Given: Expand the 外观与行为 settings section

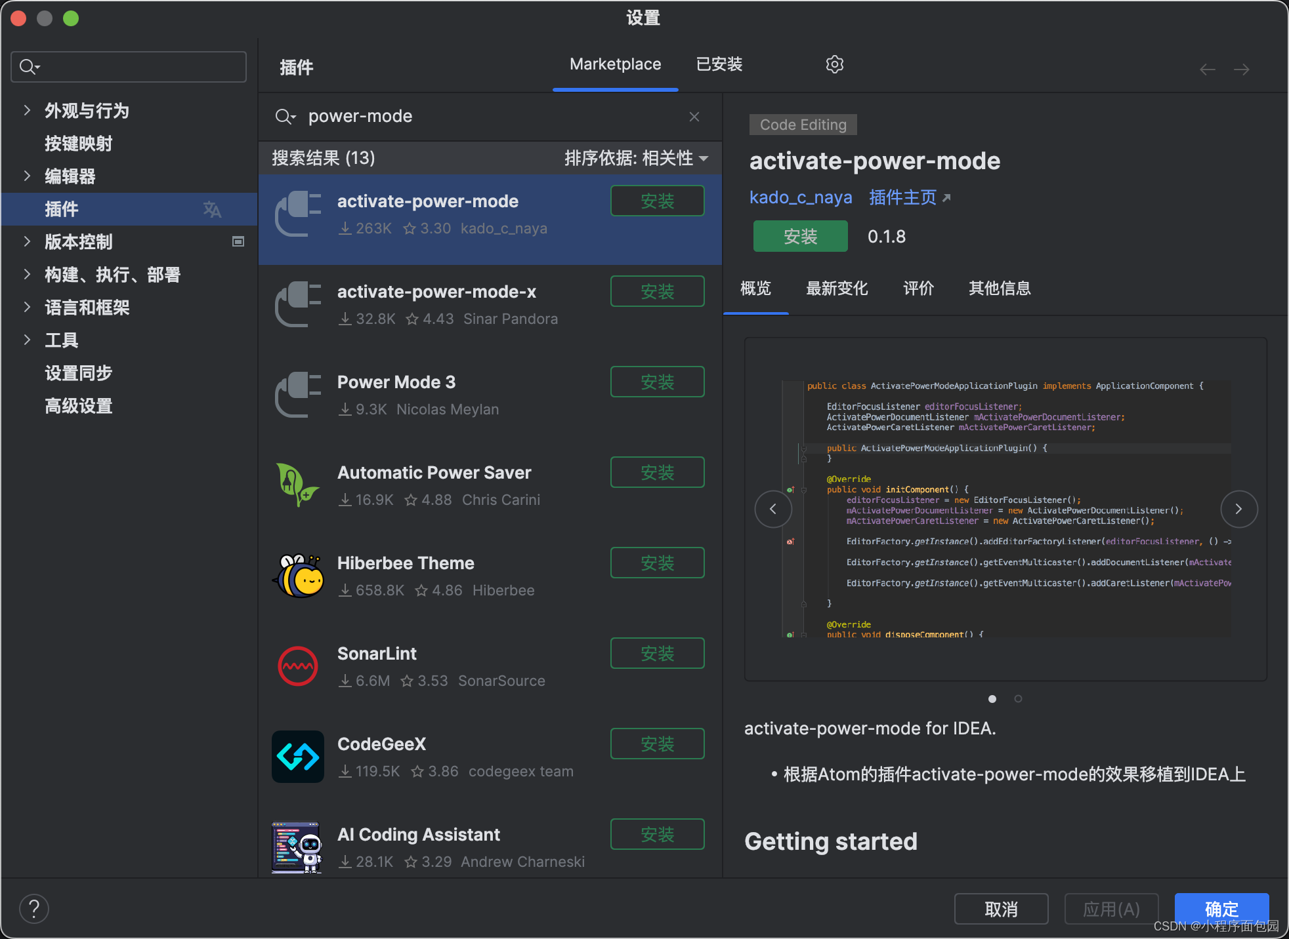Looking at the screenshot, I should click(x=27, y=110).
